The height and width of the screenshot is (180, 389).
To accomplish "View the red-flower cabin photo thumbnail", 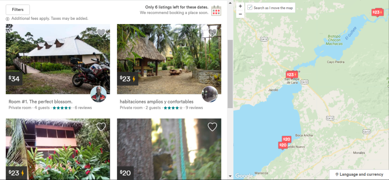I will coord(58,149).
